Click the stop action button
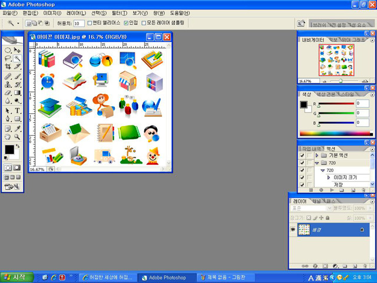377x283 pixels. point(311,190)
